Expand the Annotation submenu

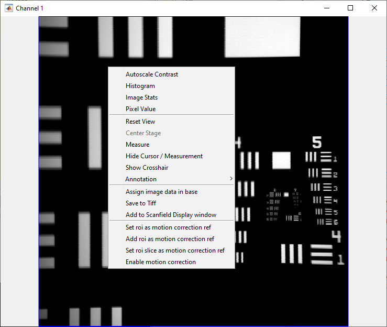point(141,179)
